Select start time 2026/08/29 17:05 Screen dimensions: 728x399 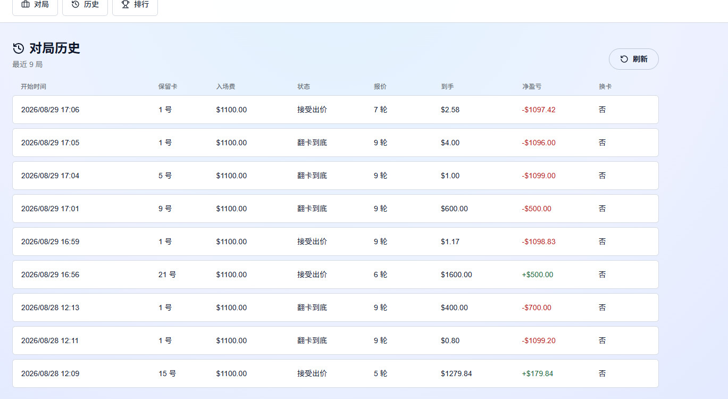[50, 143]
